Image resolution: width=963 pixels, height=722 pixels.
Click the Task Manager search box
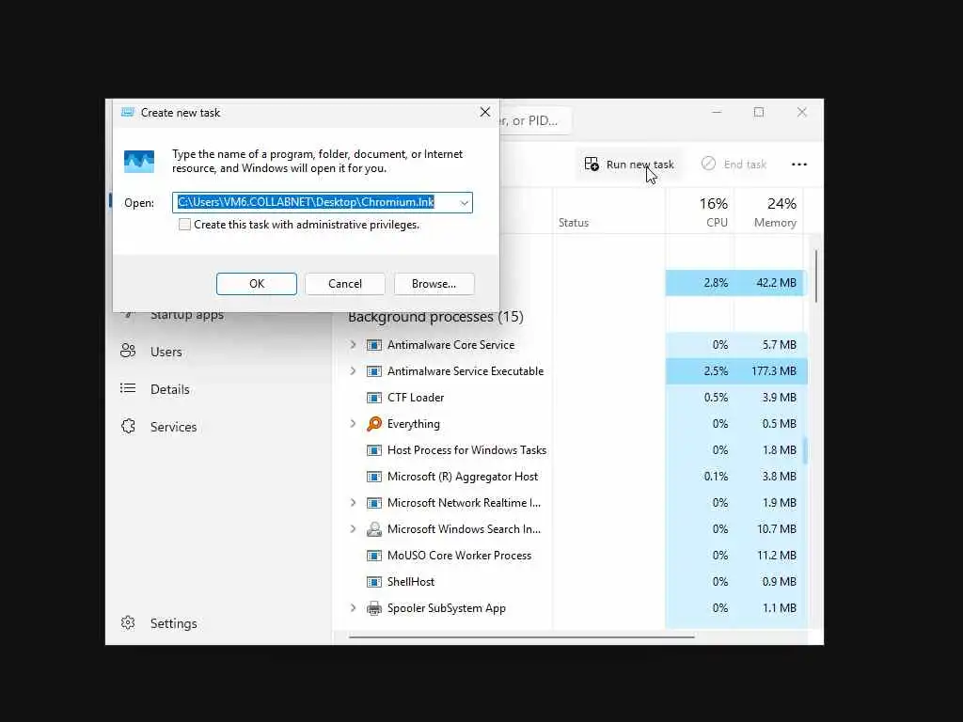[535, 120]
